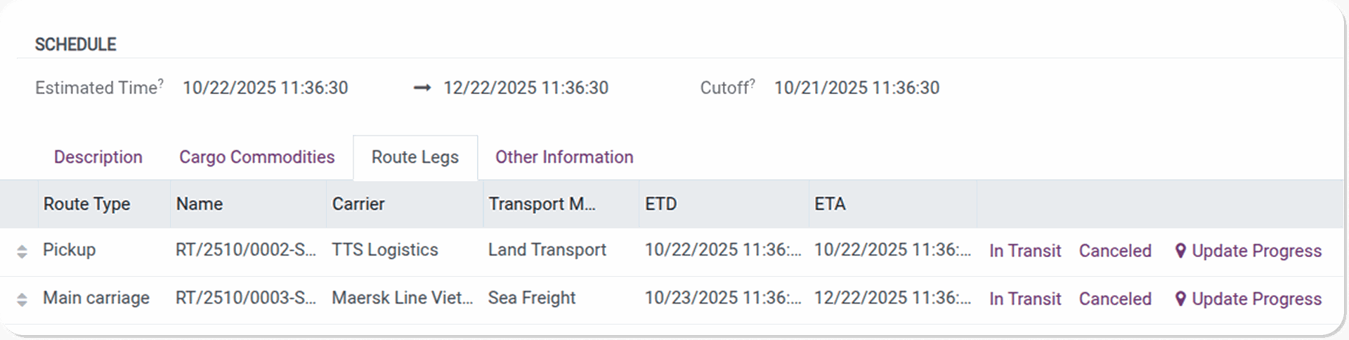The width and height of the screenshot is (1349, 340).
Task: Mark Pickup leg as In Transit
Action: pyautogui.click(x=1024, y=251)
